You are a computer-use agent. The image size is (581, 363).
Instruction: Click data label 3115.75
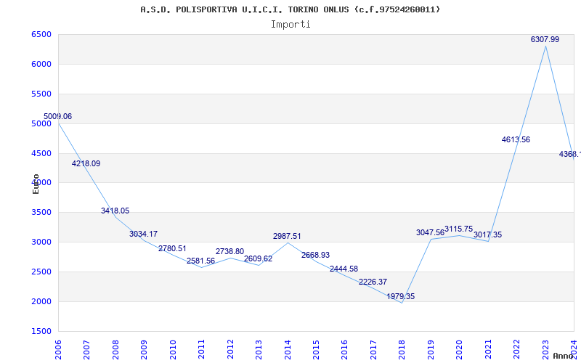(459, 229)
